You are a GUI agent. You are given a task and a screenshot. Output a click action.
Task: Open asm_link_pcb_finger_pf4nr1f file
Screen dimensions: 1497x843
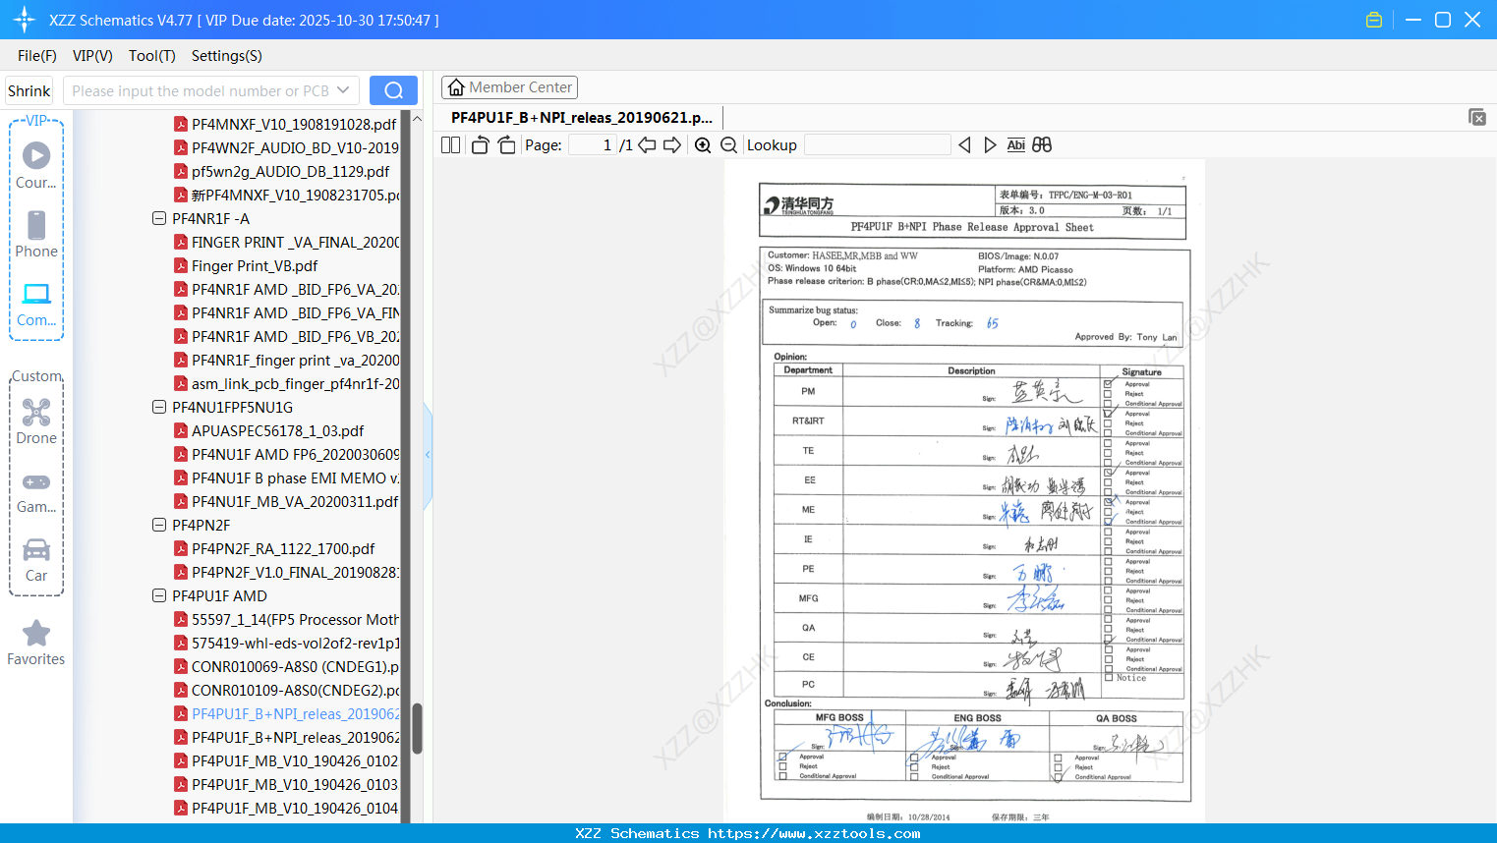pyautogui.click(x=286, y=383)
